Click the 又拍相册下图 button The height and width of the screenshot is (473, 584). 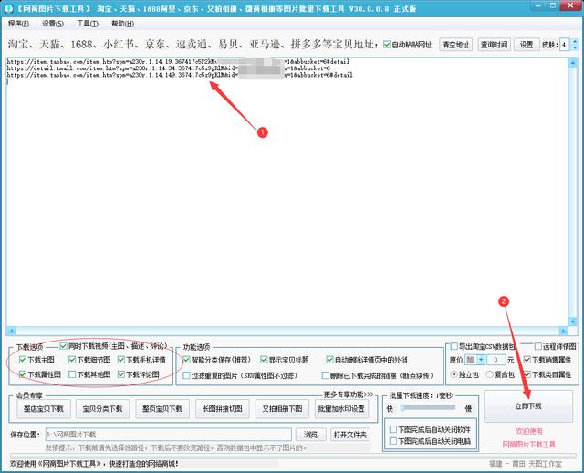(282, 409)
